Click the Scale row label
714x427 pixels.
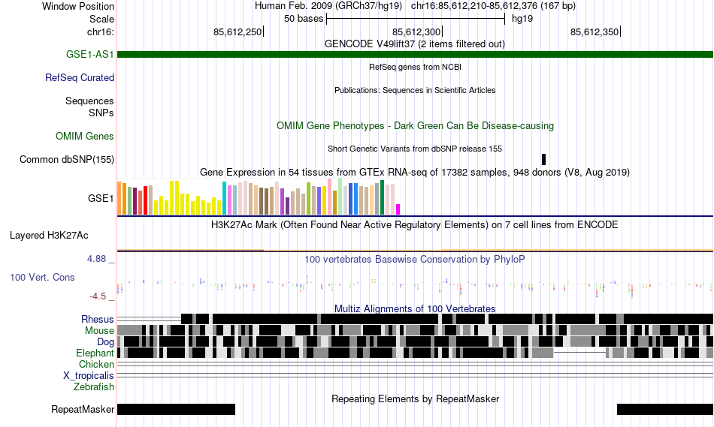point(101,19)
